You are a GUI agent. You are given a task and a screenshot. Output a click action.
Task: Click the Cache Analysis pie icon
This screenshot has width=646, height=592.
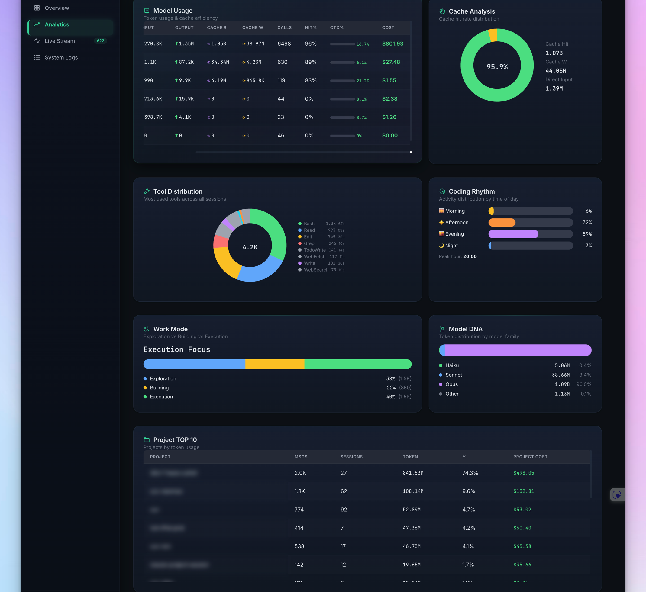click(442, 11)
